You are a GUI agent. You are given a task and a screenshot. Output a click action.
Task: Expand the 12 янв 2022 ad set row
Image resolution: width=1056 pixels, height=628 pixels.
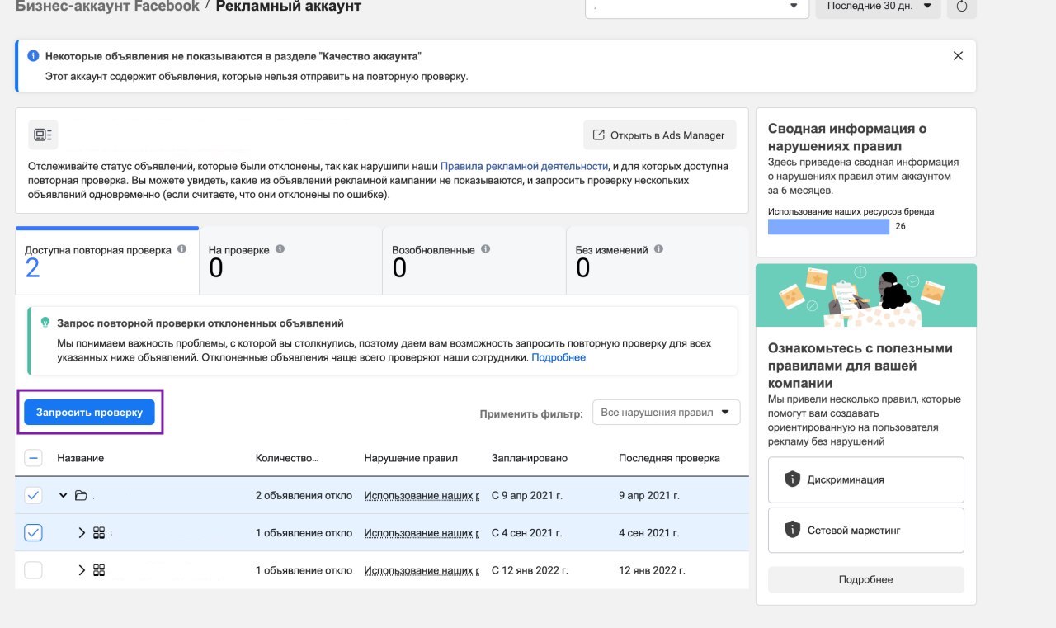82,569
